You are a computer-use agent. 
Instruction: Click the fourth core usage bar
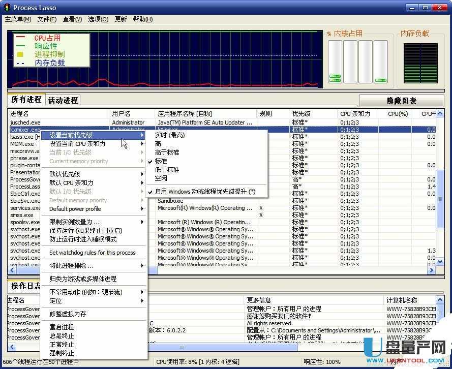(x=380, y=61)
